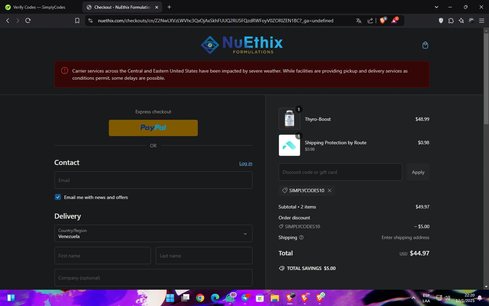The width and height of the screenshot is (489, 306).
Task: Click the Apply discount button
Action: (418, 172)
